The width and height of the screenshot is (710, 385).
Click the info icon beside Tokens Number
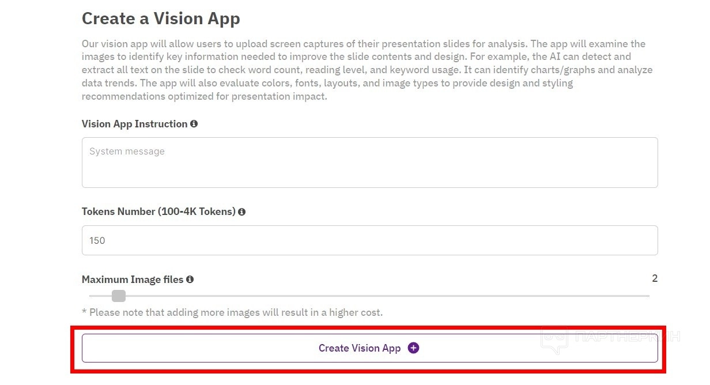(x=241, y=212)
